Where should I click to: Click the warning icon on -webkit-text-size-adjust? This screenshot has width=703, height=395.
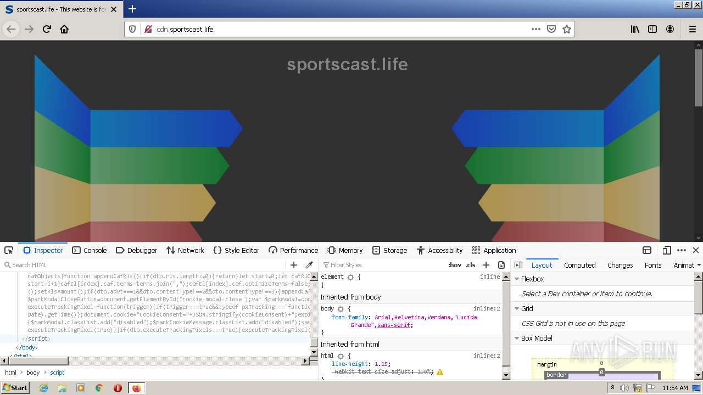pyautogui.click(x=439, y=371)
